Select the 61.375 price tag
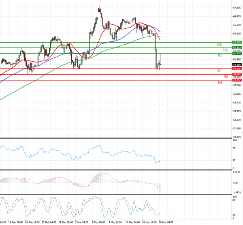This screenshot has height=225, width=243. [x=237, y=54]
